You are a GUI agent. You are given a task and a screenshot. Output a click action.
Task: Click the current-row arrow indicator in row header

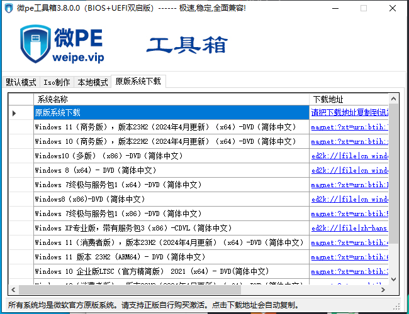pos(14,113)
